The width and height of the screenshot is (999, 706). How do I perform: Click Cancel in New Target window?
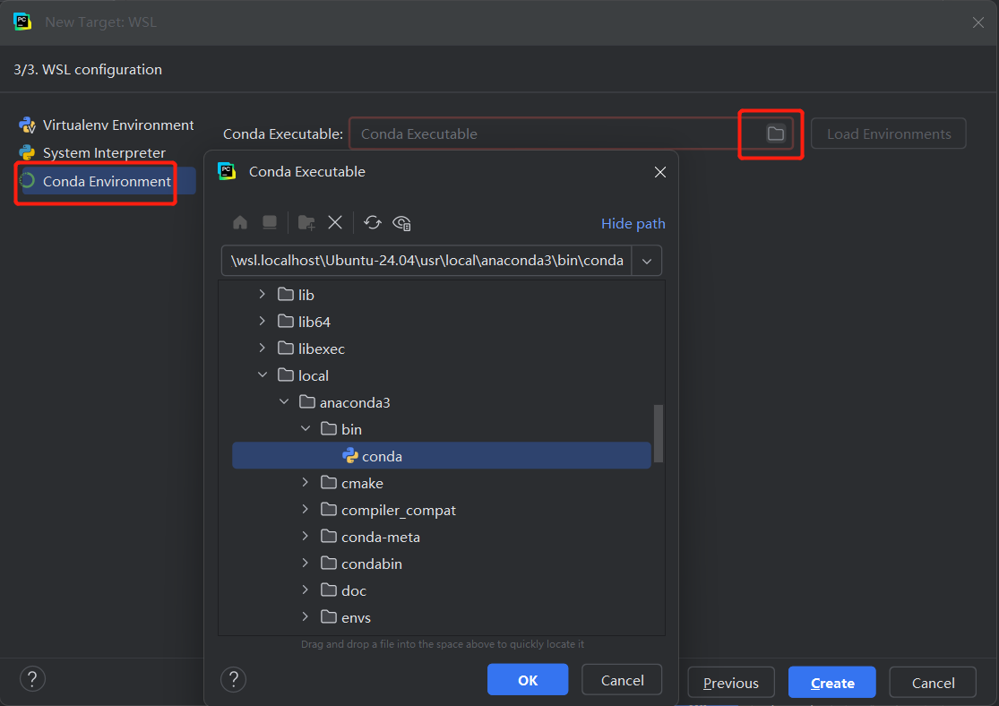coord(933,683)
